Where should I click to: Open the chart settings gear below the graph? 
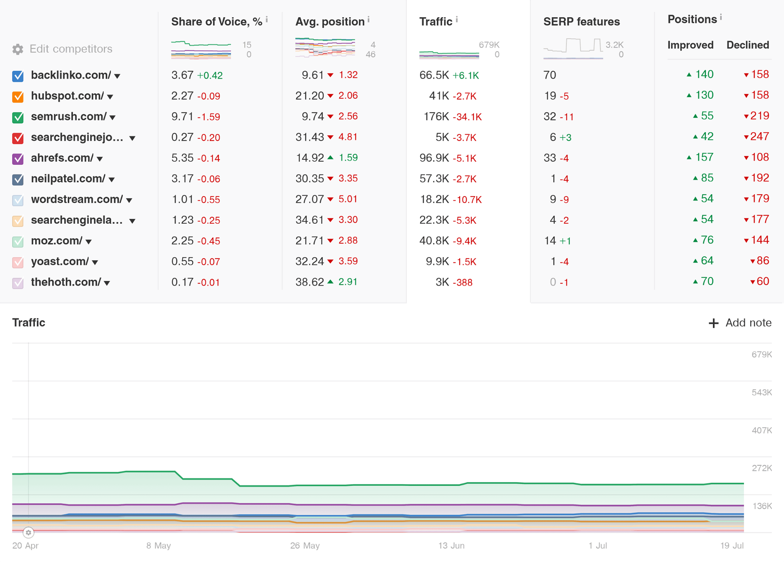click(29, 533)
